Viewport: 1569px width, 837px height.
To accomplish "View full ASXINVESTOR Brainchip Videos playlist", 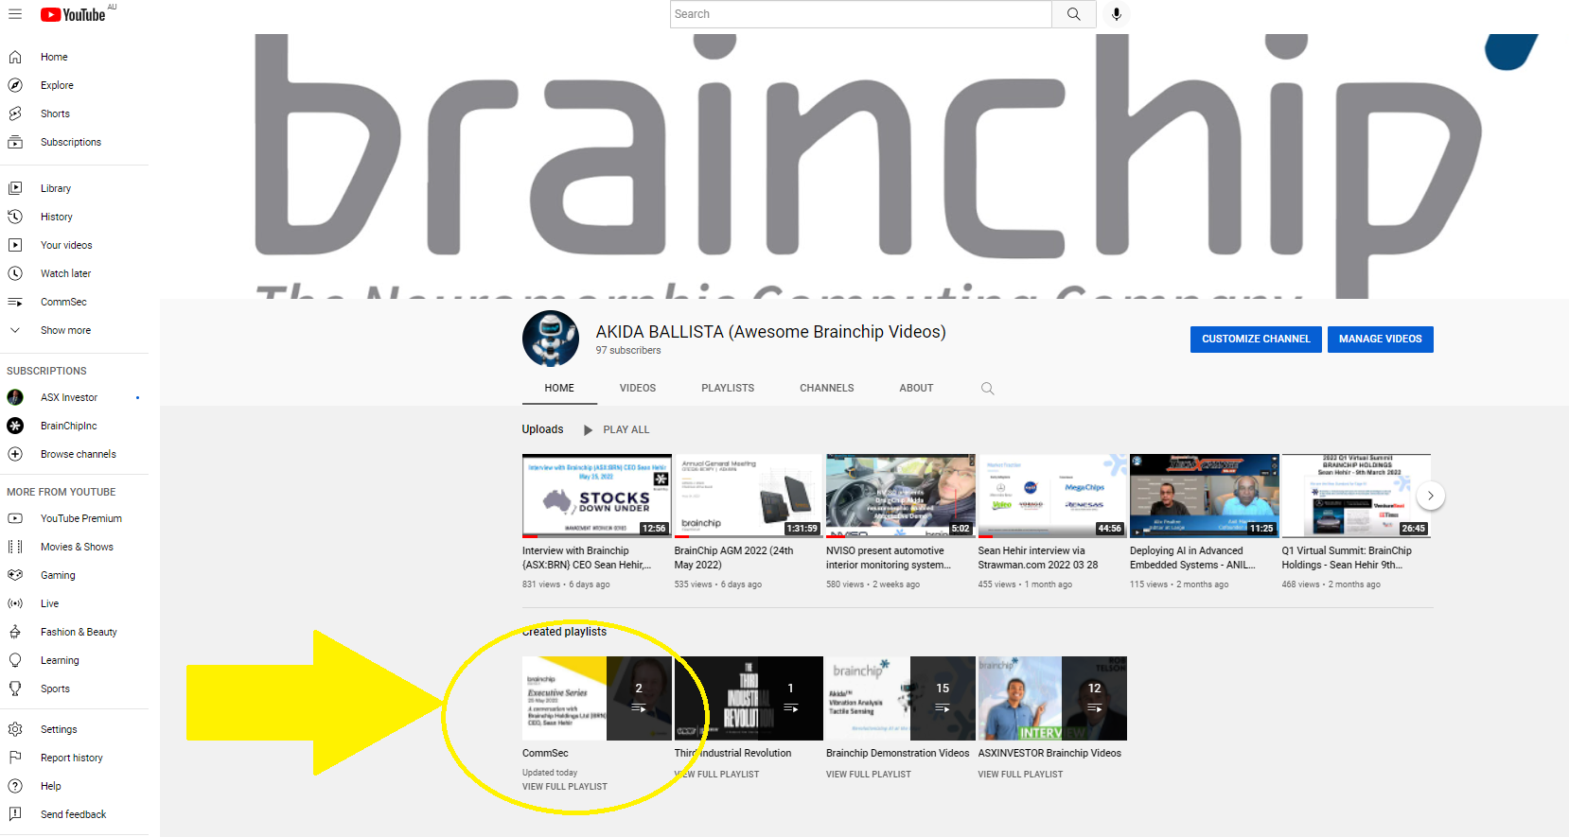I will coord(1020,775).
